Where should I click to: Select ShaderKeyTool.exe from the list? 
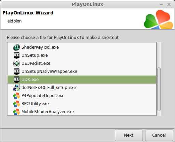click(x=82, y=47)
